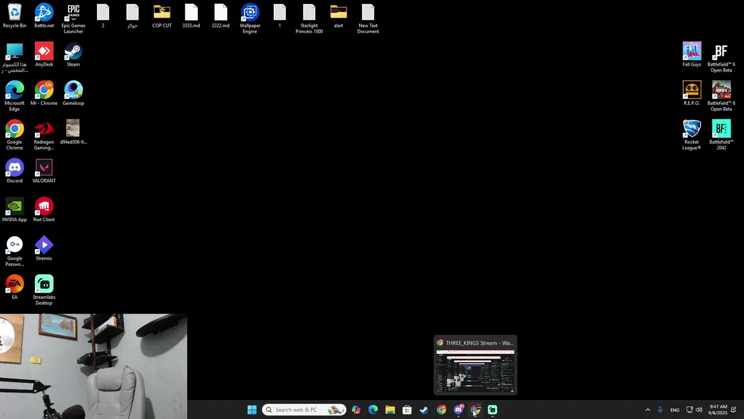
Task: Open Battle.net desktop shortcut
Action: pos(44,16)
